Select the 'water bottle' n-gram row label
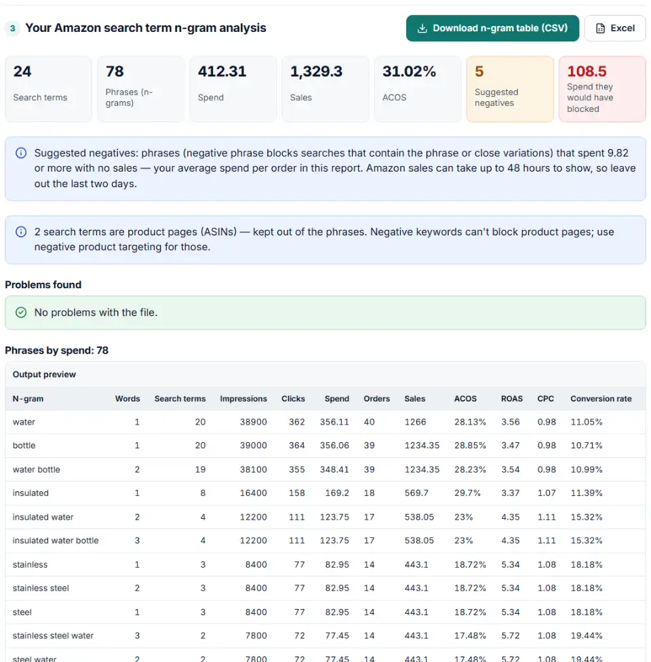This screenshot has width=651, height=662. tap(37, 469)
